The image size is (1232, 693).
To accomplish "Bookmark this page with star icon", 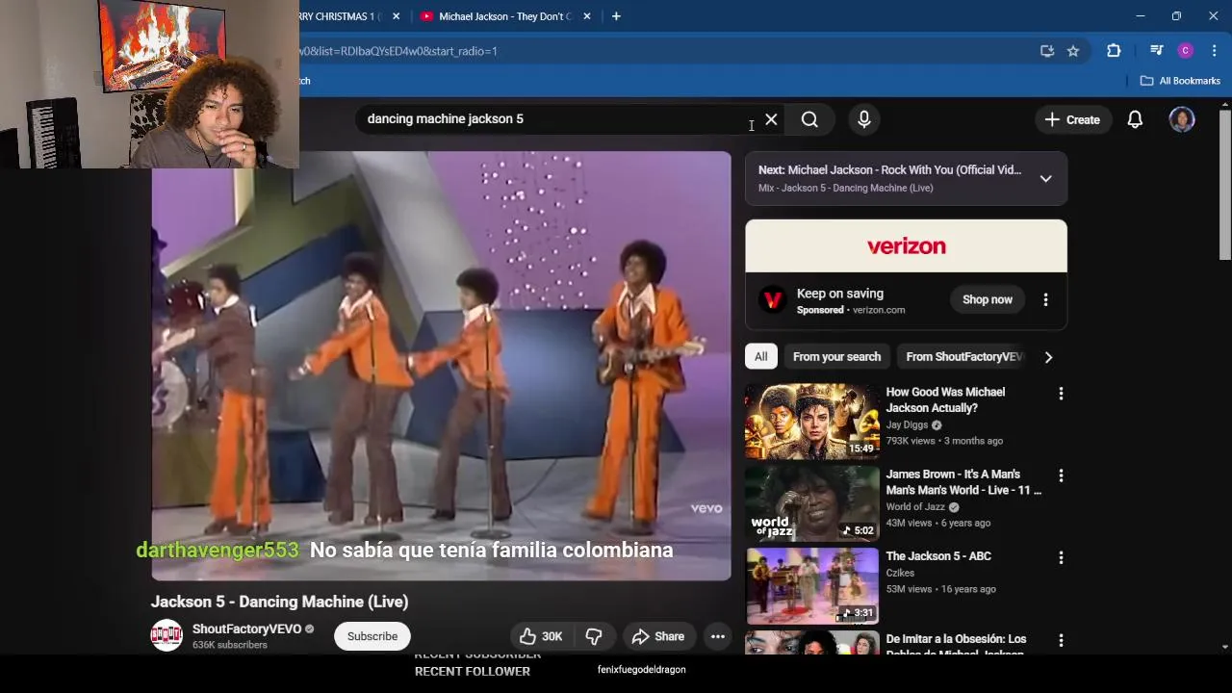I will tap(1073, 51).
